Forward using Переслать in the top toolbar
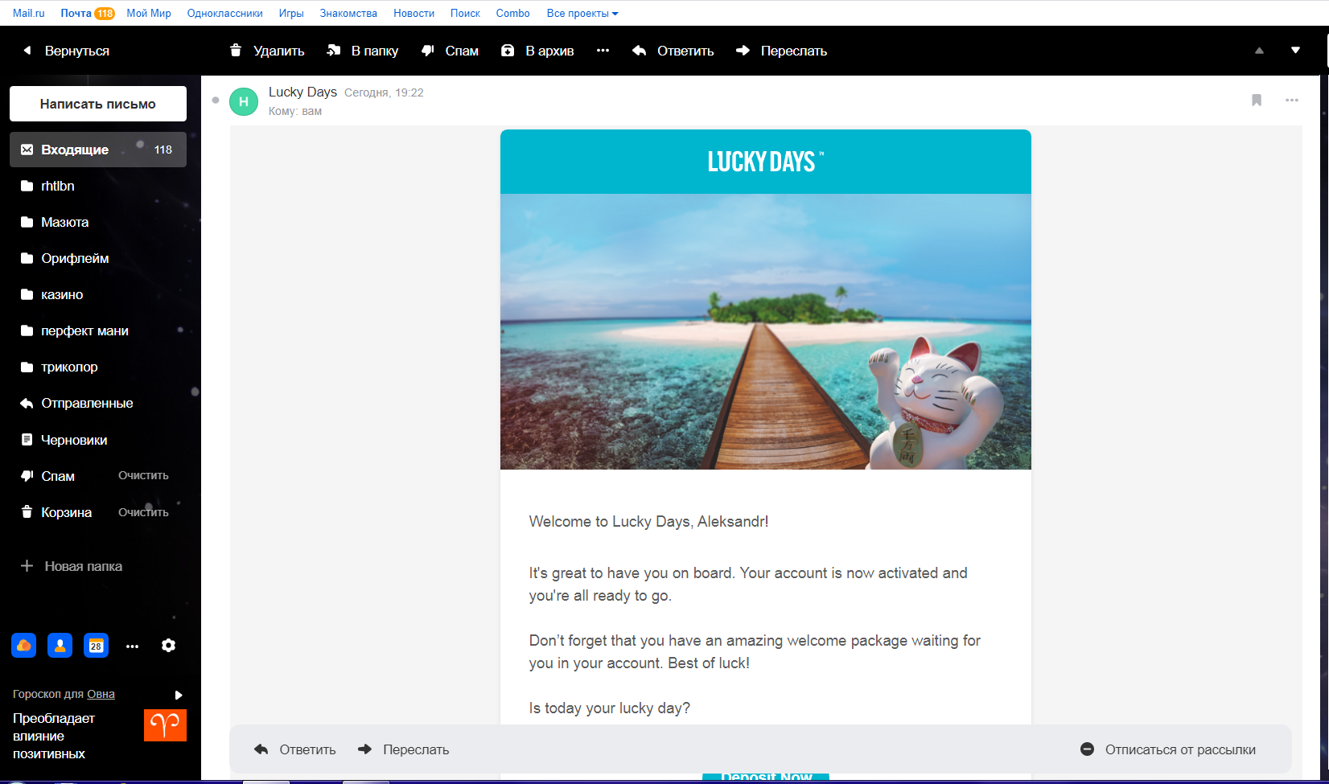This screenshot has width=1329, height=784. coord(781,51)
